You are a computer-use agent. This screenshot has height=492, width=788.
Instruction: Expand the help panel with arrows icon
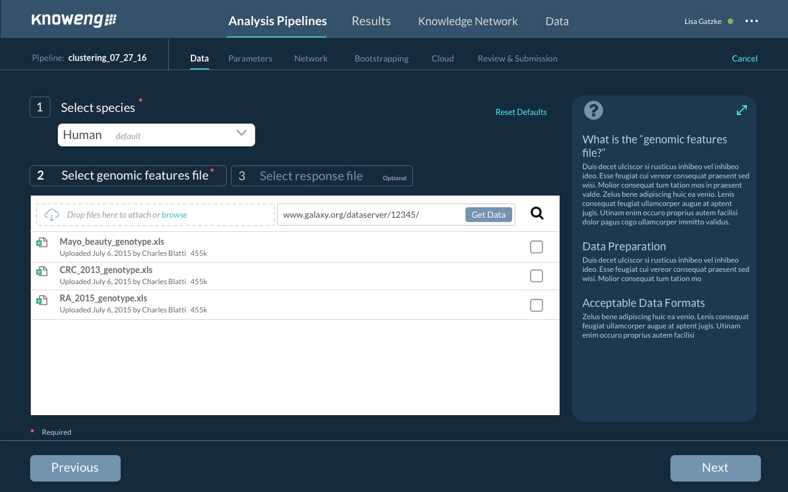[742, 110]
